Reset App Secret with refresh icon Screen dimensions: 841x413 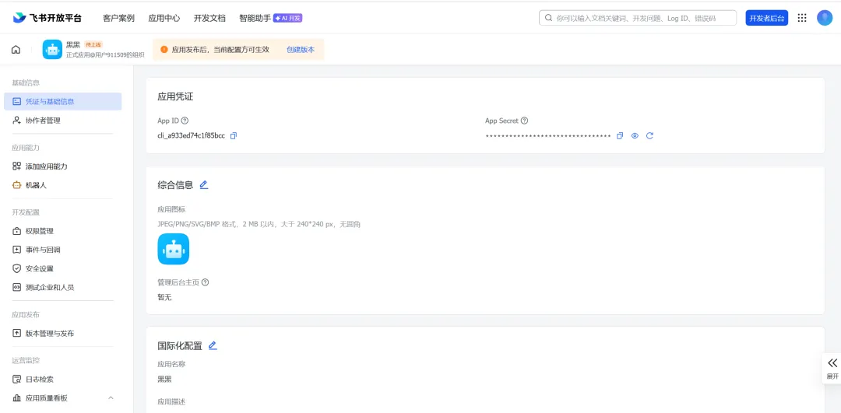coord(649,136)
